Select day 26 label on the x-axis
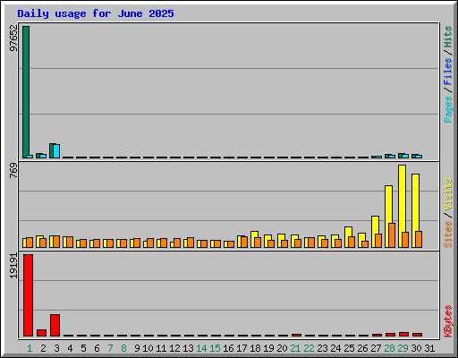The width and height of the screenshot is (458, 358). pos(362,348)
